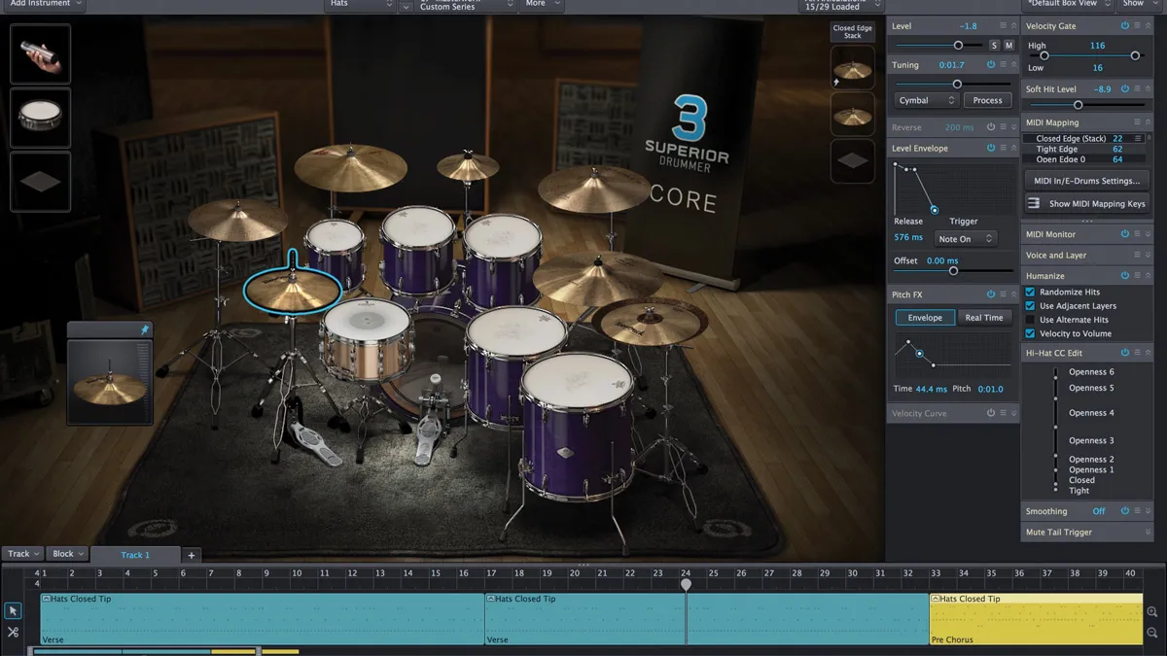Check the Use Alternate Hits option
The width and height of the screenshot is (1167, 656).
[1032, 320]
